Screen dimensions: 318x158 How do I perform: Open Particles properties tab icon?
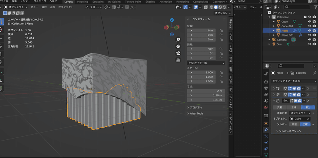coord(266,136)
